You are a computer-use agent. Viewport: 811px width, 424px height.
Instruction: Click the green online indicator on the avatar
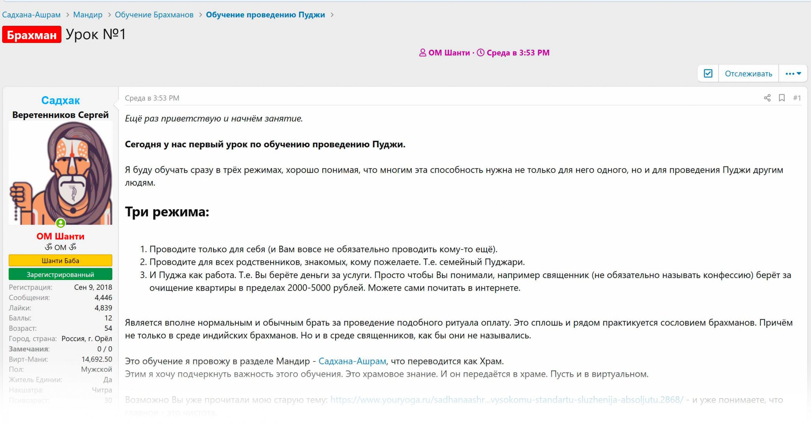(x=60, y=222)
